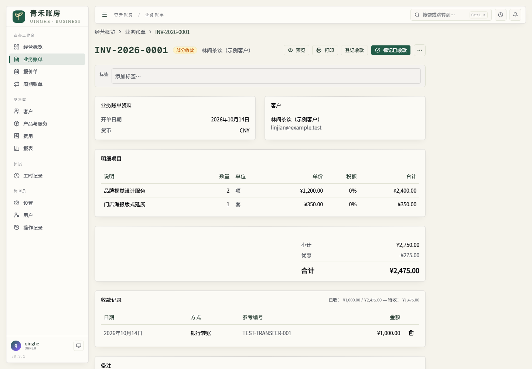Select the 品牌视觉设计服务 line item

pyautogui.click(x=260, y=191)
